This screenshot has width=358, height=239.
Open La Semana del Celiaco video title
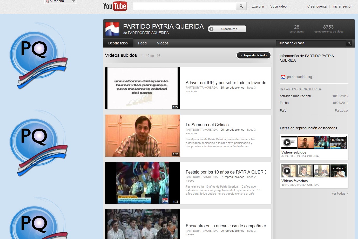[207, 125]
